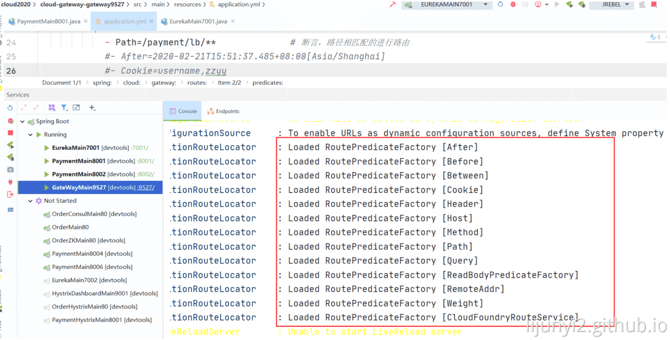Click the camera thread dump icon
670x340 pixels.
pyautogui.click(x=10, y=170)
